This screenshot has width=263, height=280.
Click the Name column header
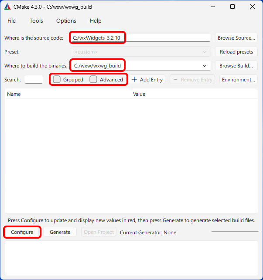68,94
